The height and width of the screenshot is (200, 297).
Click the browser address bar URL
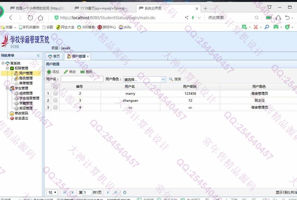click(108, 18)
